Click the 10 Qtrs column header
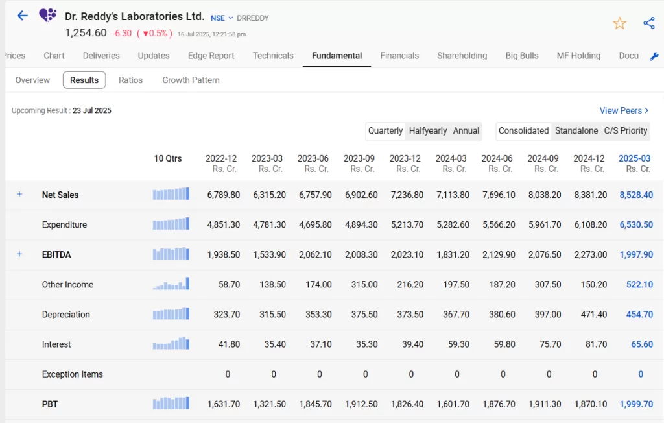The height and width of the screenshot is (423, 664). click(168, 158)
